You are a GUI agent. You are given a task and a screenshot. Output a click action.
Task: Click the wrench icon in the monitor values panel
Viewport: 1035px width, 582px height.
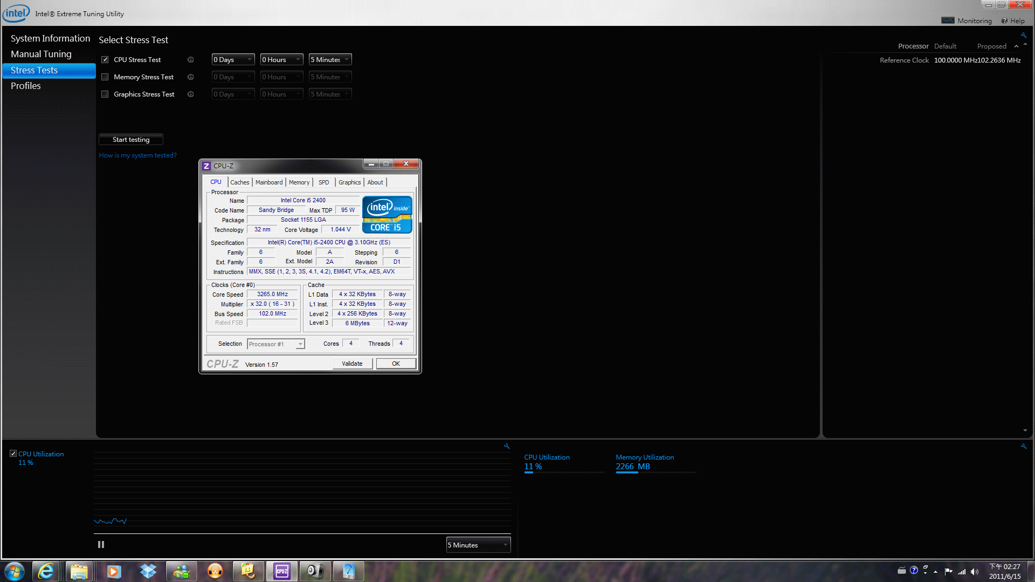click(x=1023, y=446)
